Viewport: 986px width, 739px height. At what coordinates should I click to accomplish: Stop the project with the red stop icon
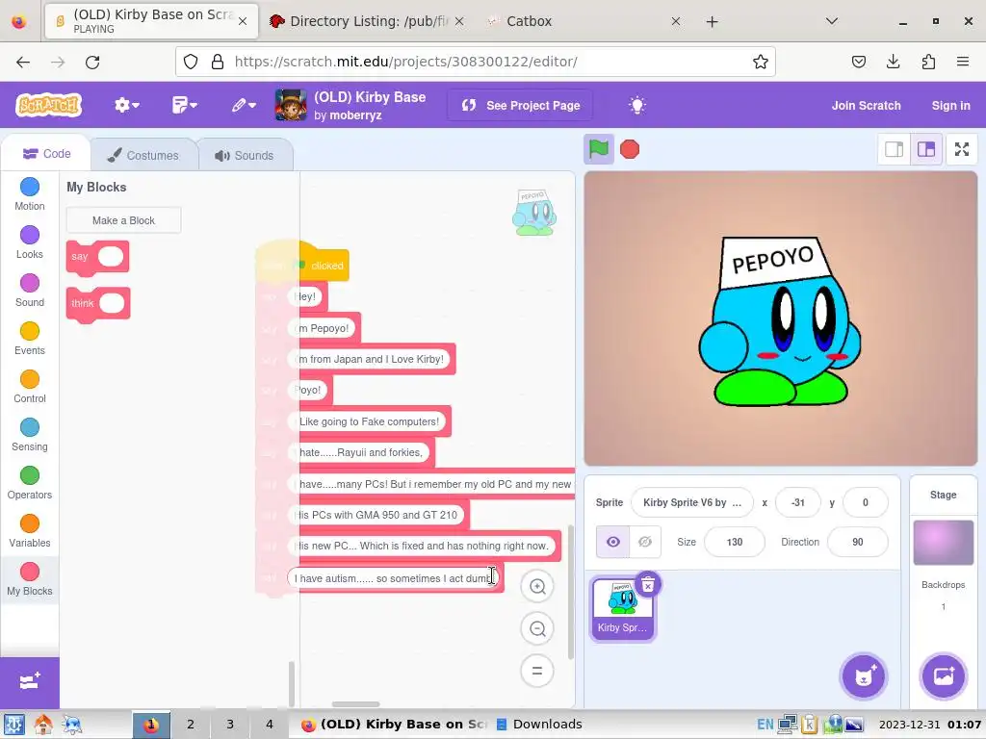click(630, 149)
